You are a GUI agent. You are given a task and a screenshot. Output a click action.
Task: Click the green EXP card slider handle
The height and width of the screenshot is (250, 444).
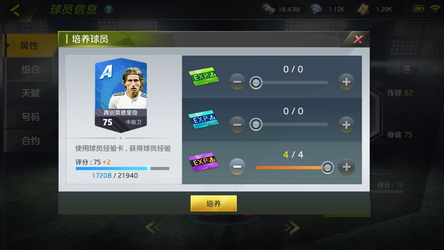(x=256, y=82)
